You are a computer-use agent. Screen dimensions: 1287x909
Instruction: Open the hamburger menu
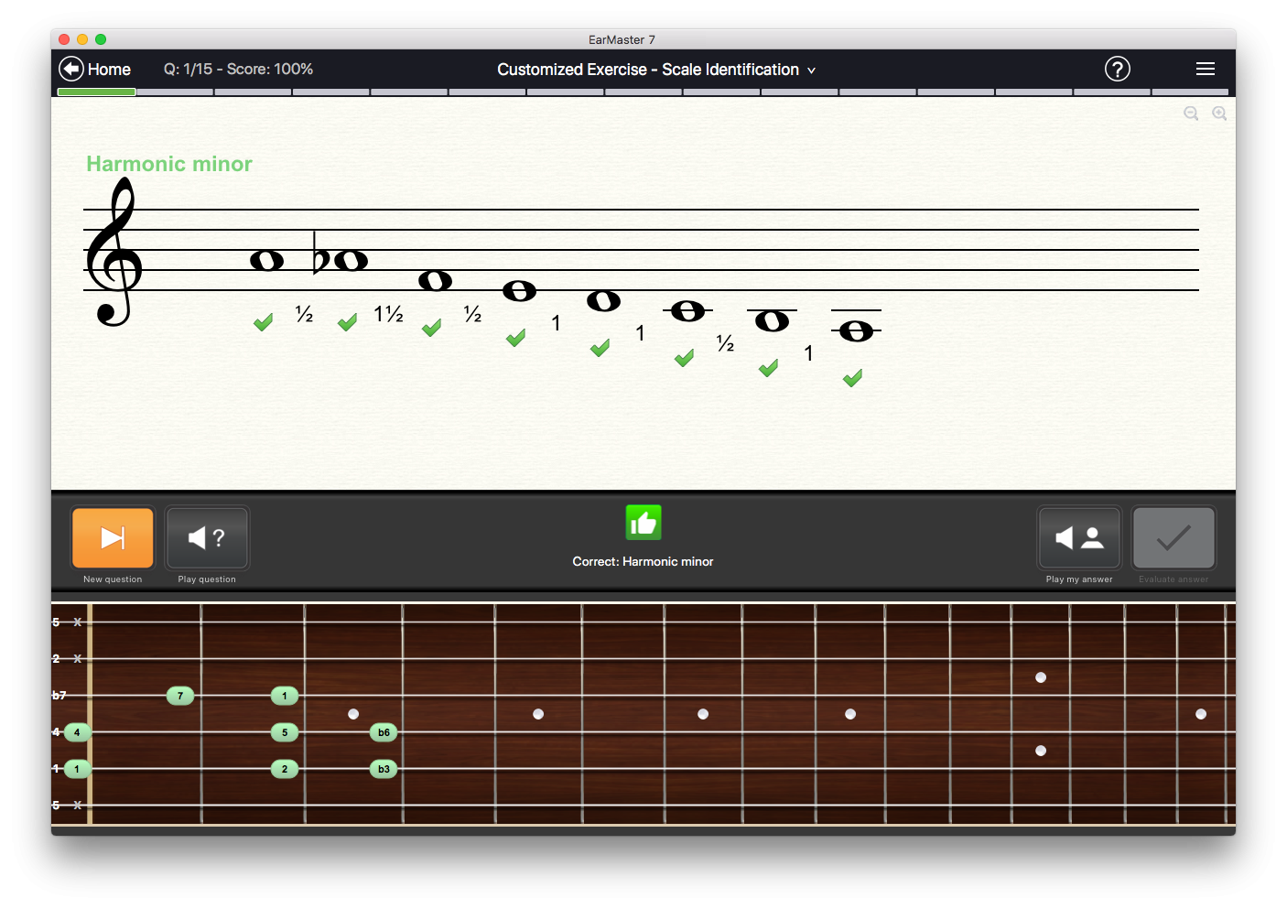(x=1205, y=70)
